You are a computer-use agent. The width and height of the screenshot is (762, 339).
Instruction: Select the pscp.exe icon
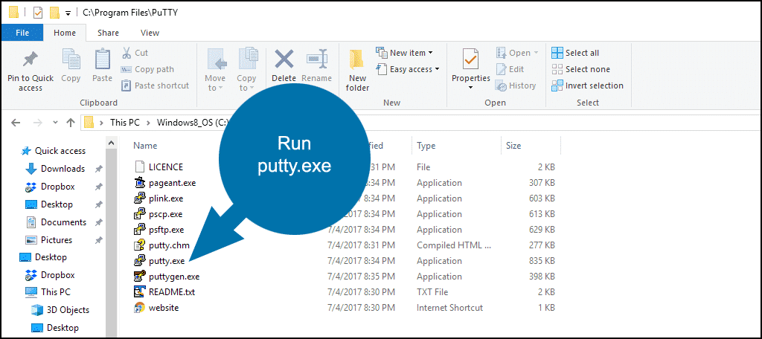click(140, 213)
